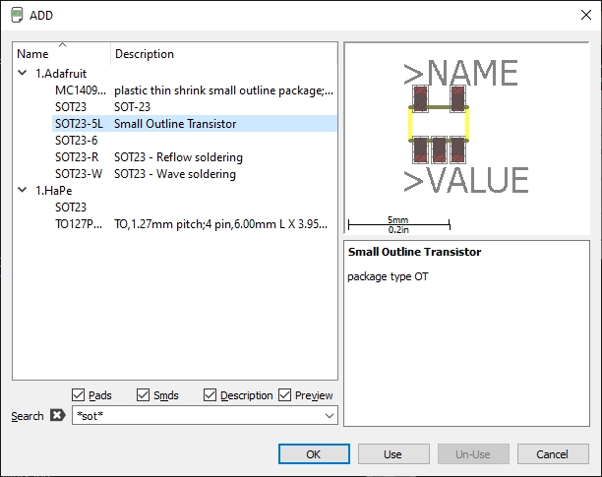Viewport: 602px width, 477px height.
Task: Toggle the Pads checkbox
Action: pos(79,395)
